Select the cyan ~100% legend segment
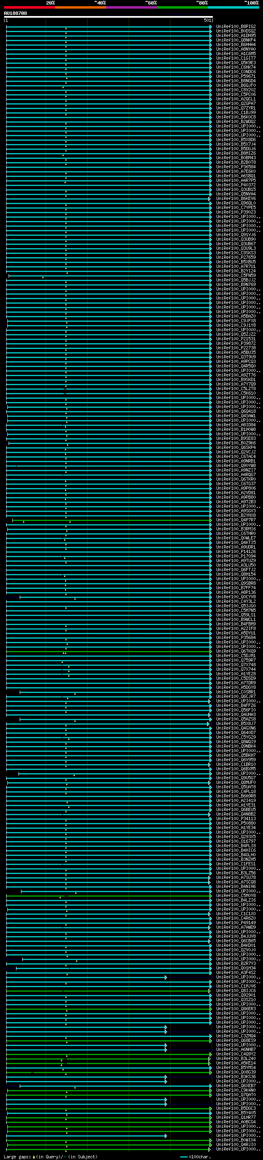263x1160 pixels. coord(233,7)
